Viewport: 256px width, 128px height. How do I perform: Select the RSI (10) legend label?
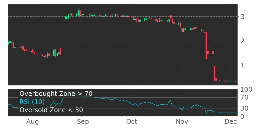32,102
